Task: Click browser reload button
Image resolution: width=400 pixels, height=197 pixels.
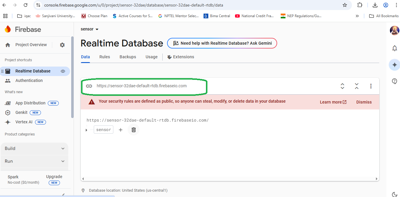Action: [x=26, y=5]
